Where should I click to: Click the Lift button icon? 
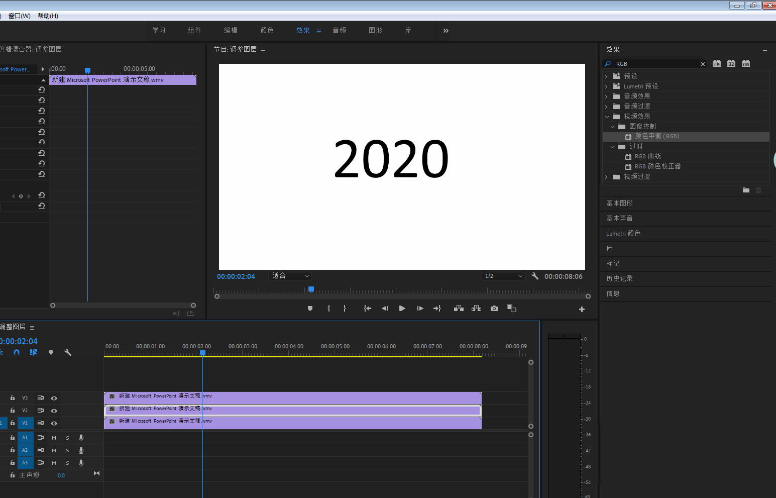pyautogui.click(x=459, y=309)
